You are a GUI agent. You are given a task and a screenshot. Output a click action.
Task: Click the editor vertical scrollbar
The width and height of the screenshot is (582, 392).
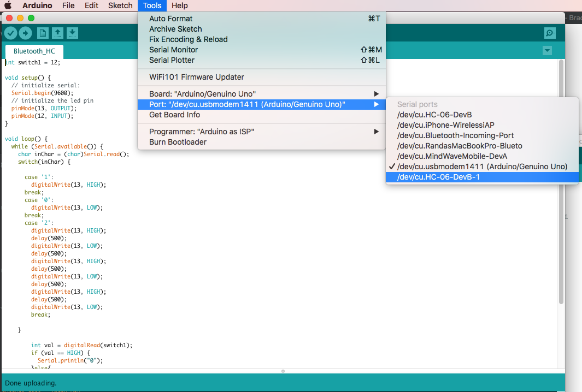click(x=561, y=182)
